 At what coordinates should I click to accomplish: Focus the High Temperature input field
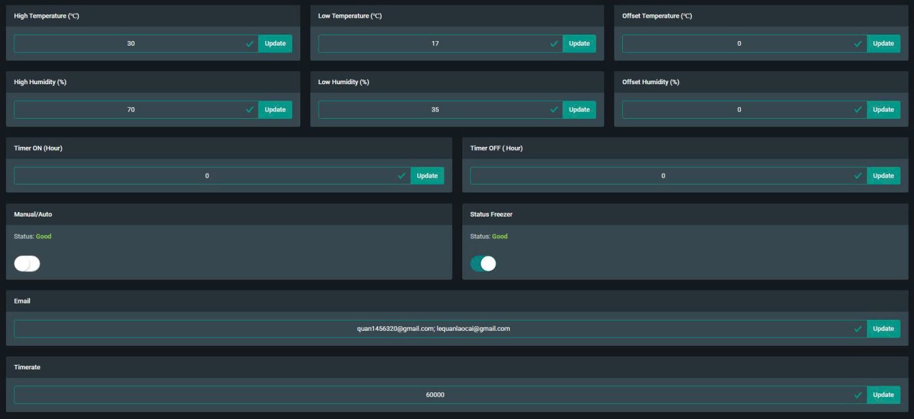coord(131,44)
